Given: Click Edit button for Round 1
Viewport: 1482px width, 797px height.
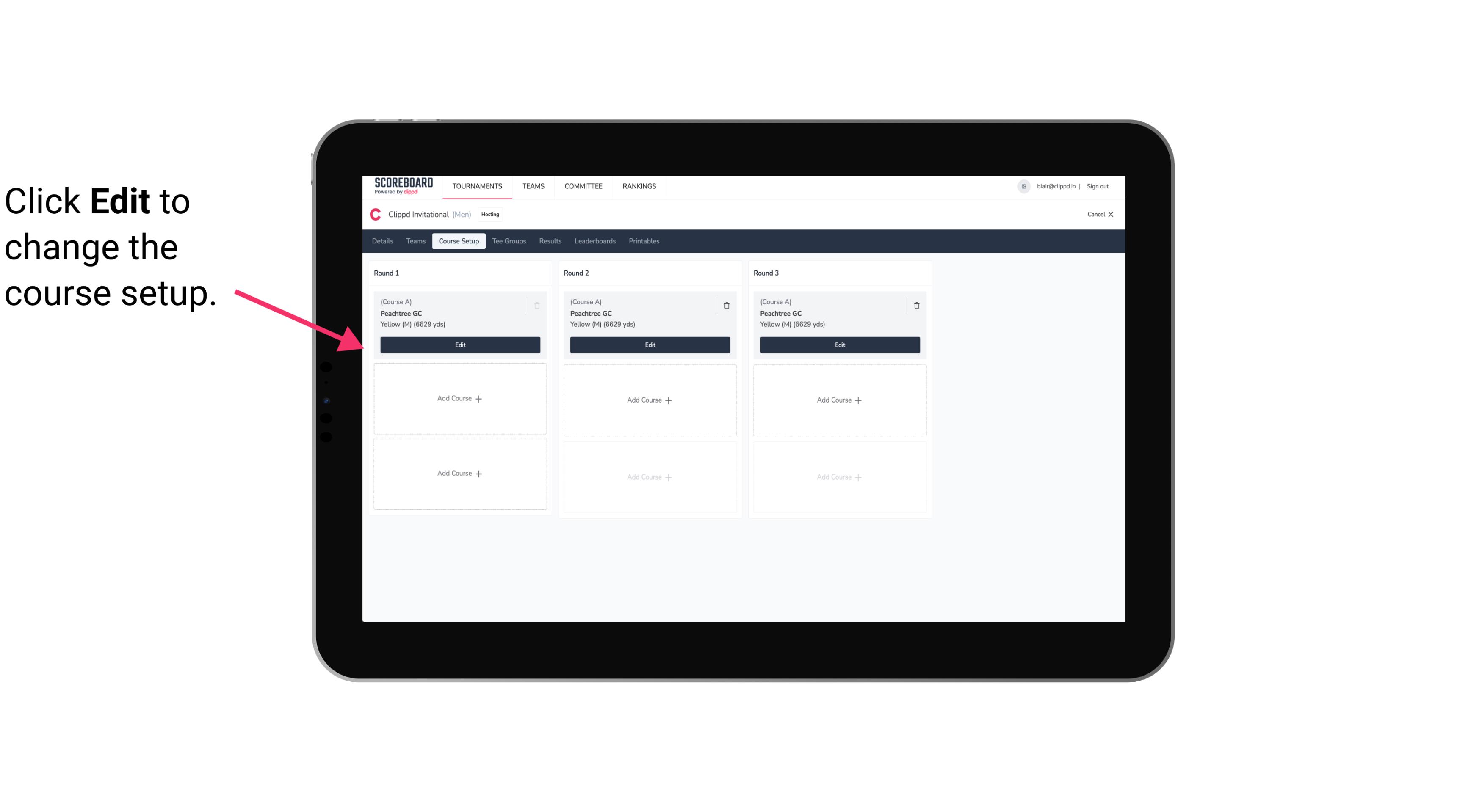Looking at the screenshot, I should click(x=459, y=344).
